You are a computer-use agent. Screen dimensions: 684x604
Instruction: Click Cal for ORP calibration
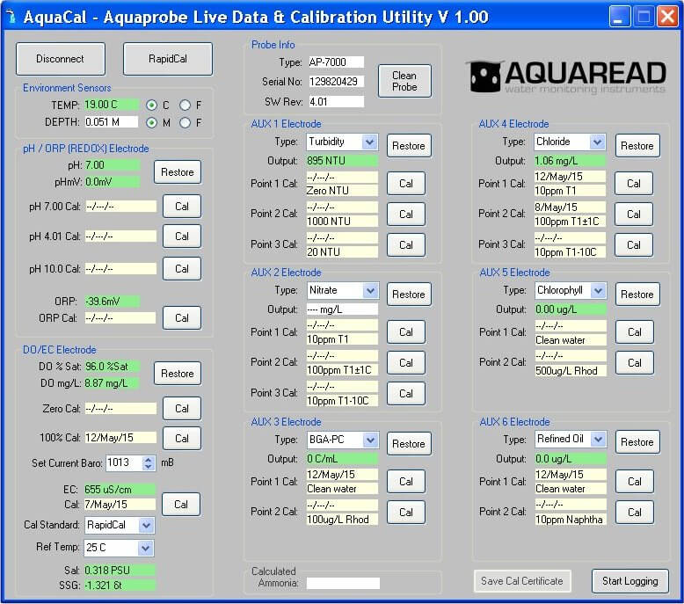click(x=182, y=318)
